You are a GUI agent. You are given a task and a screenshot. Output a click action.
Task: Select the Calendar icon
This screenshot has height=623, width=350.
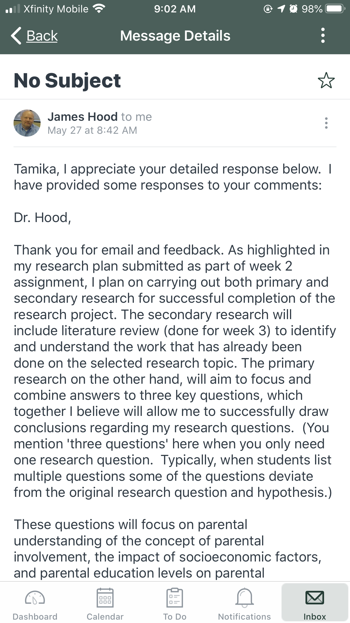(105, 597)
